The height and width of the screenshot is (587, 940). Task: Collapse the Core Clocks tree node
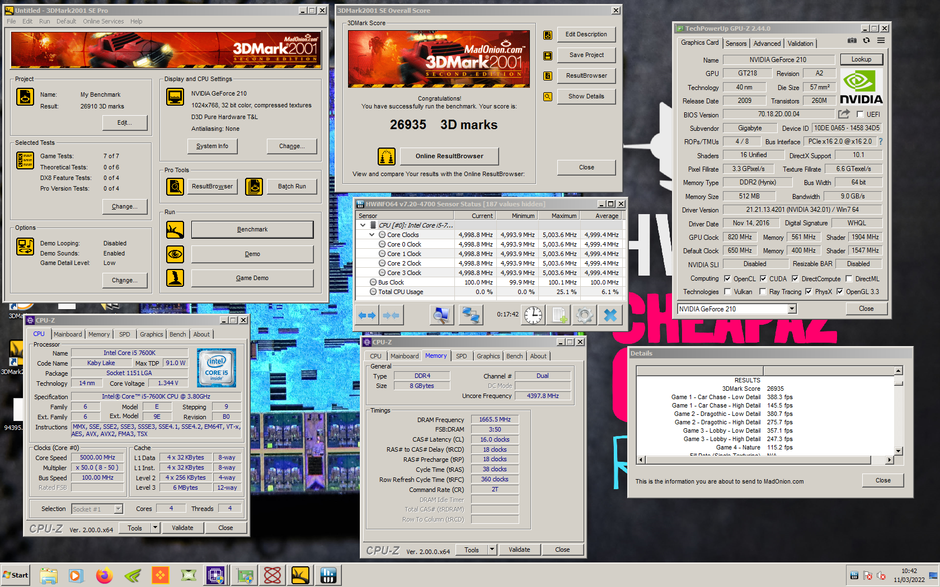click(x=372, y=235)
